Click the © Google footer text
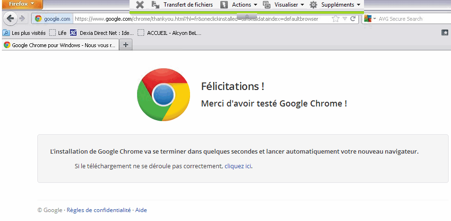 tap(50, 210)
